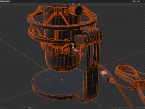This screenshot has height=109, width=145.
Task: Toggle proportional editing on
Action: click(x=79, y=4)
